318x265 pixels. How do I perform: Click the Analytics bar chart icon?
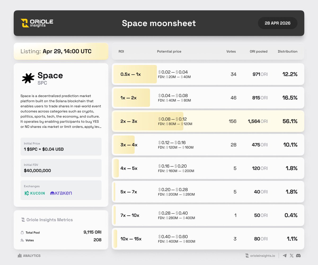[x=20, y=256]
